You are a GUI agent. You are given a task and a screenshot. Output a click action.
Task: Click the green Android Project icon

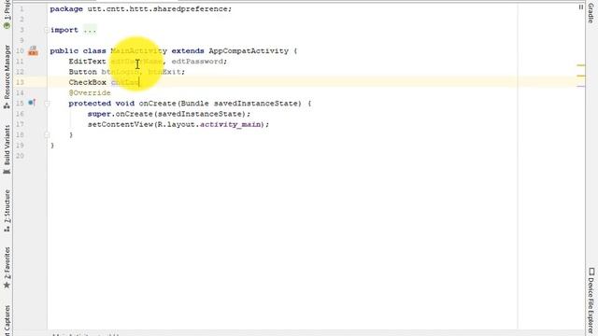tap(7, 26)
